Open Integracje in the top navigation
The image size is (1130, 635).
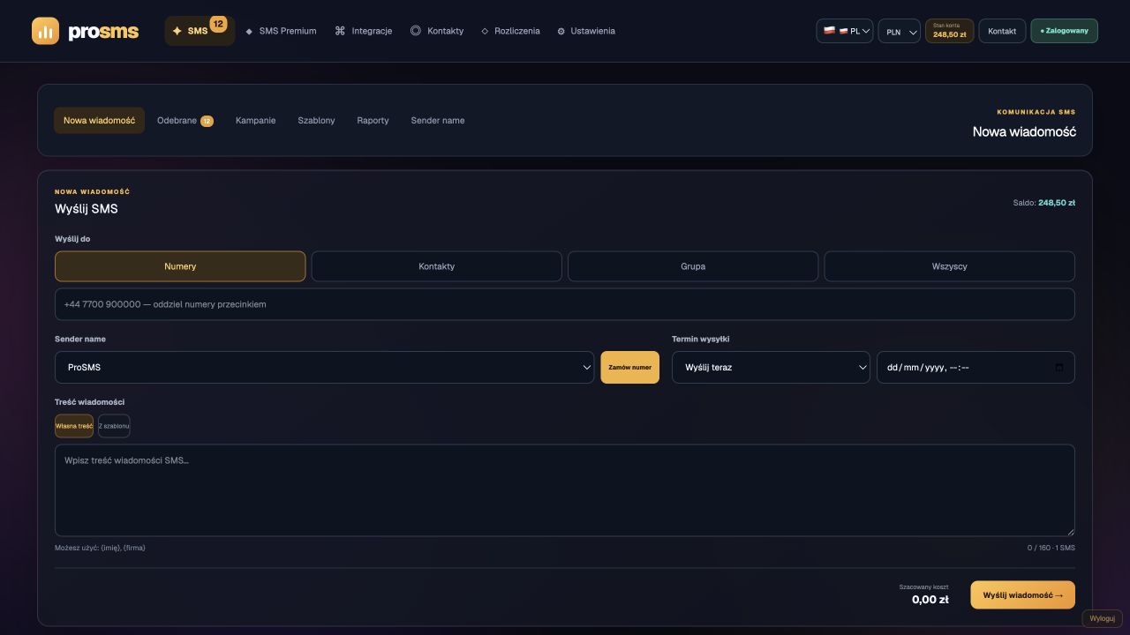(x=364, y=31)
